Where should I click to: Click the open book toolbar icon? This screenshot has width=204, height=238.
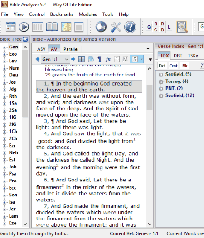coord(52,27)
